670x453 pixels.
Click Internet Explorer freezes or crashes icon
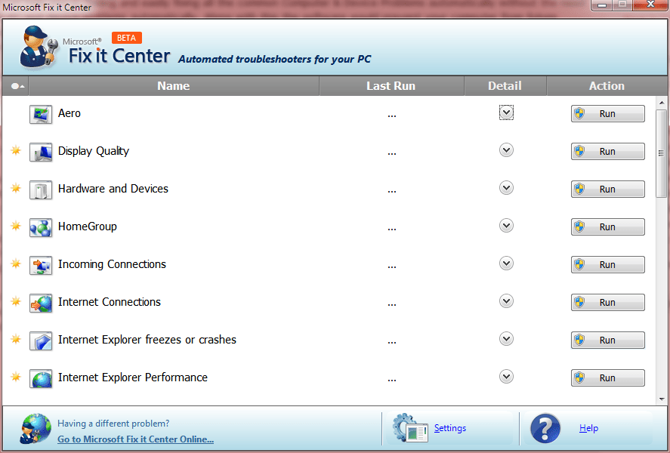click(x=41, y=341)
